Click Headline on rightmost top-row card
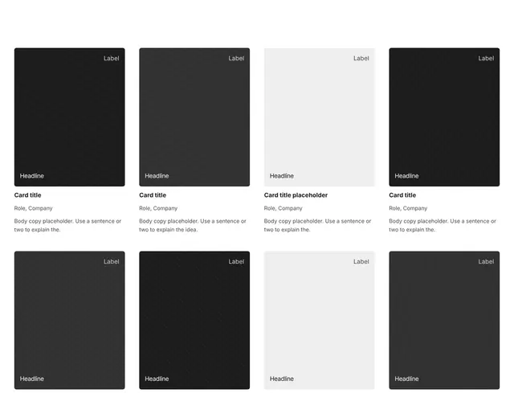 click(x=406, y=176)
